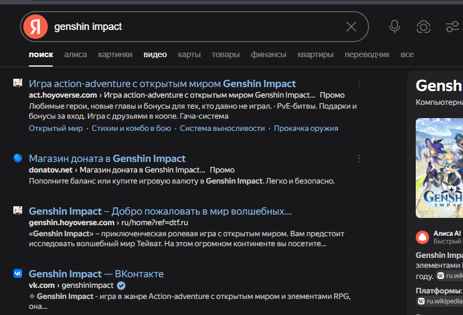This screenshot has height=315, width=463.
Task: Click the VK favicon beside ВКонтакте result
Action: pyautogui.click(x=18, y=273)
